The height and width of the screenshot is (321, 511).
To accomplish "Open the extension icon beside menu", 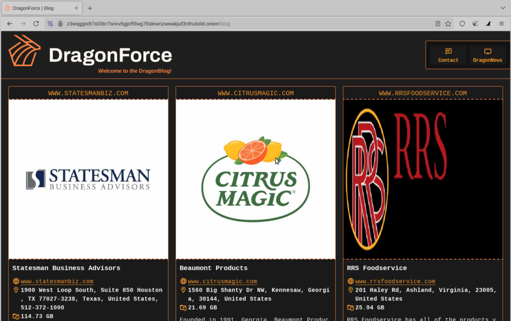I will click(x=488, y=24).
